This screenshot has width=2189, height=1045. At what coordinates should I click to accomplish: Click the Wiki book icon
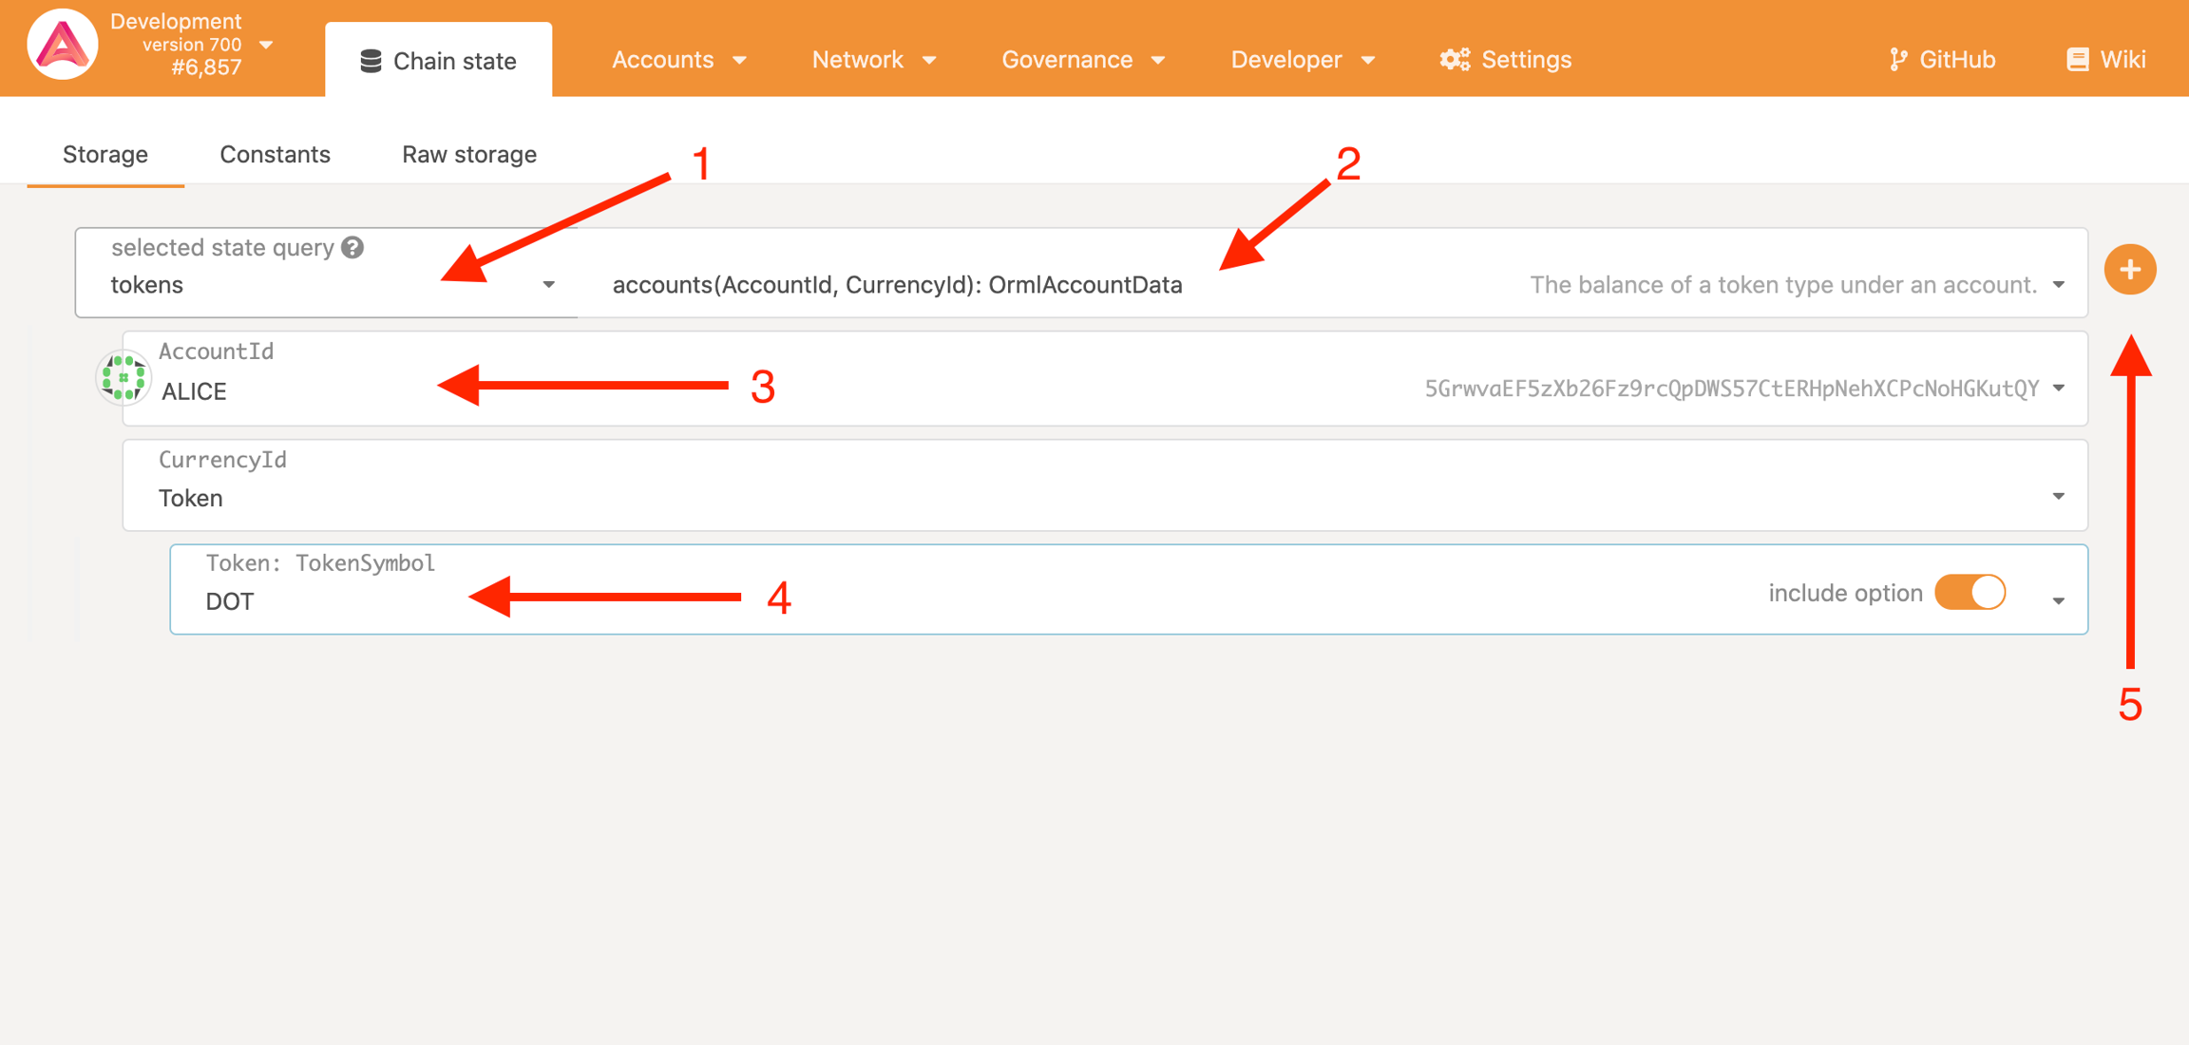pos(2077,60)
